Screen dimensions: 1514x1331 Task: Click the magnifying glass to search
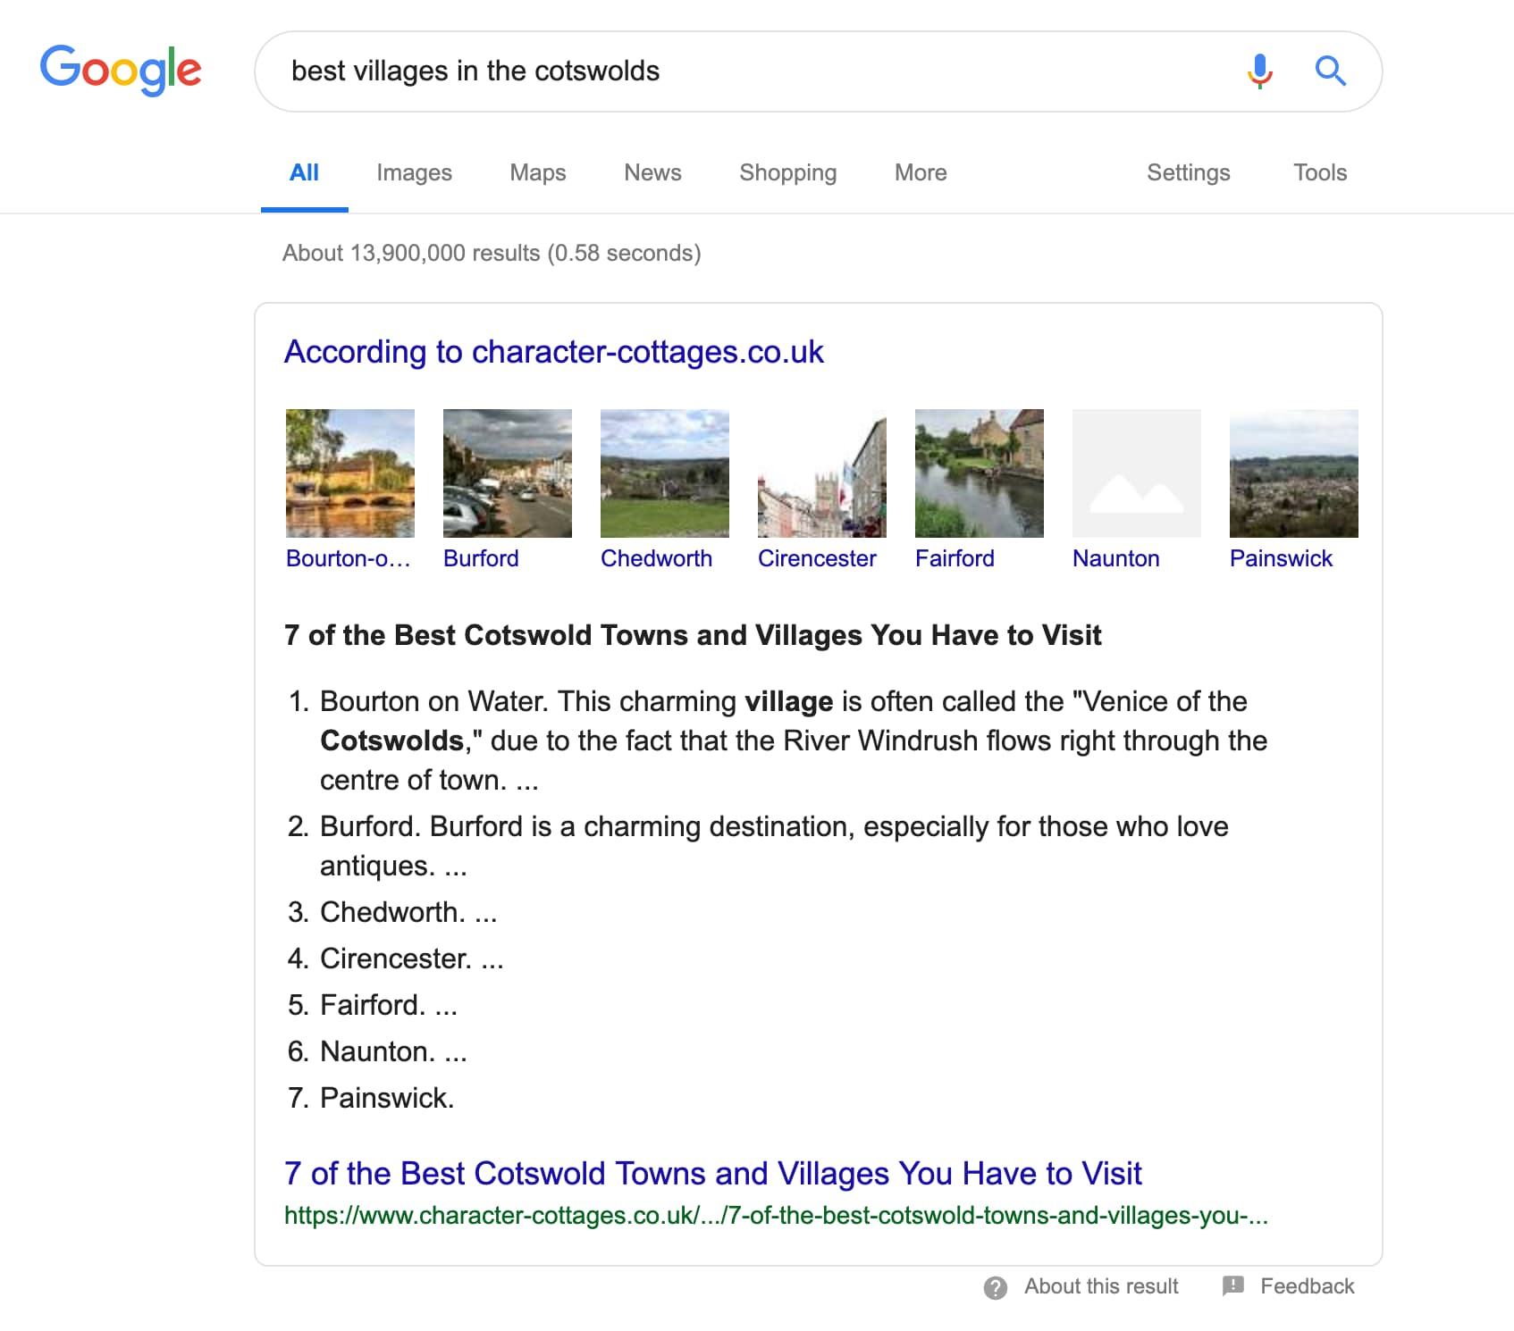[x=1331, y=71]
